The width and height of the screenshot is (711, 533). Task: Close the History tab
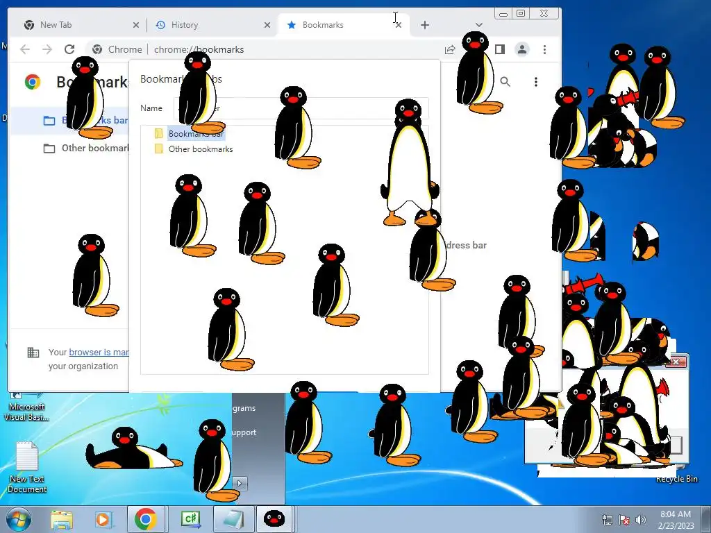[267, 26]
